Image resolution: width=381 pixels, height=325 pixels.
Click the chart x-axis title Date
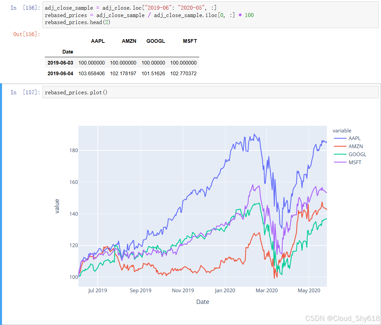point(203,302)
